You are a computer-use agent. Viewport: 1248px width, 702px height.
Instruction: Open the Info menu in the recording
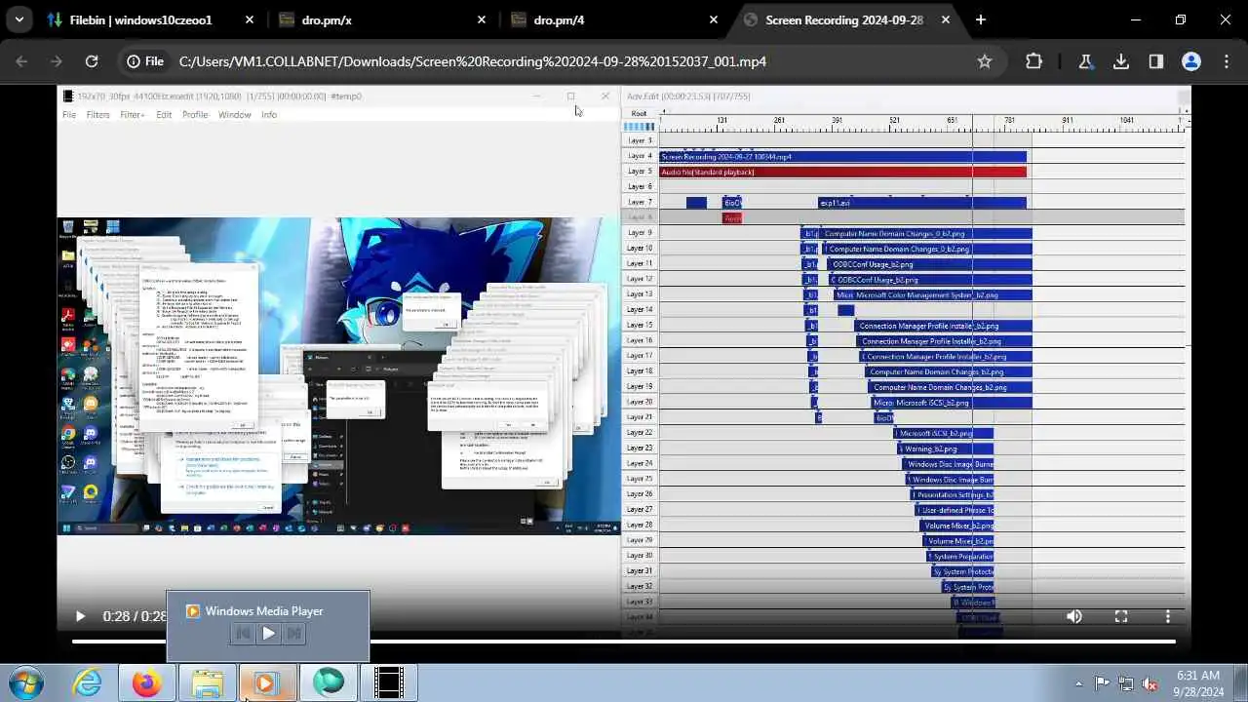pos(269,115)
